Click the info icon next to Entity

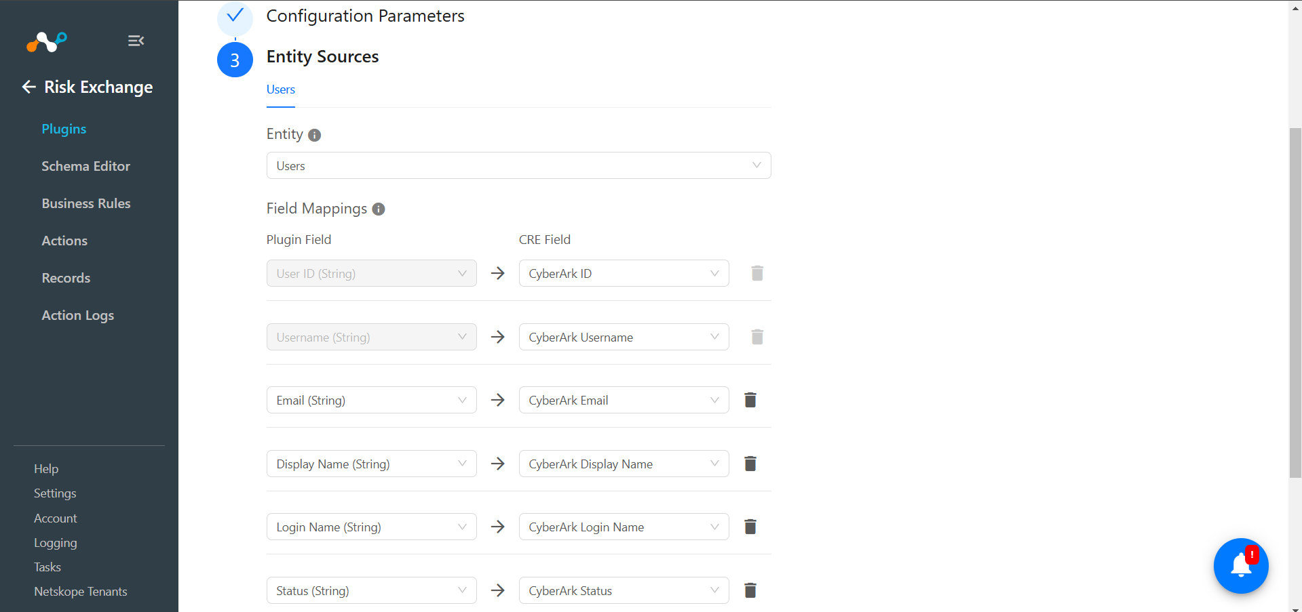pos(314,135)
